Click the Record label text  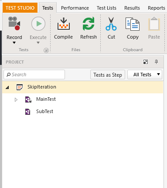click(x=14, y=37)
